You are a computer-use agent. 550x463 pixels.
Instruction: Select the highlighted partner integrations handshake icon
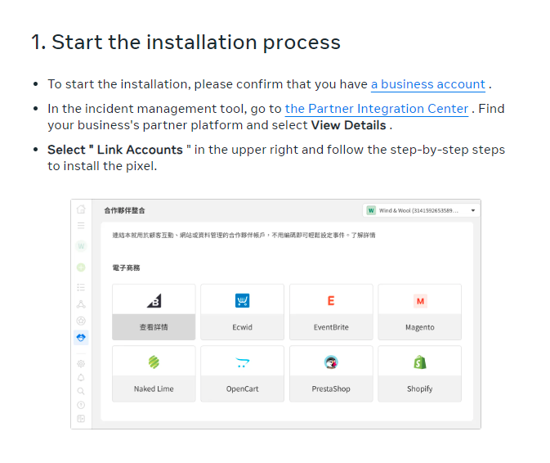point(81,337)
